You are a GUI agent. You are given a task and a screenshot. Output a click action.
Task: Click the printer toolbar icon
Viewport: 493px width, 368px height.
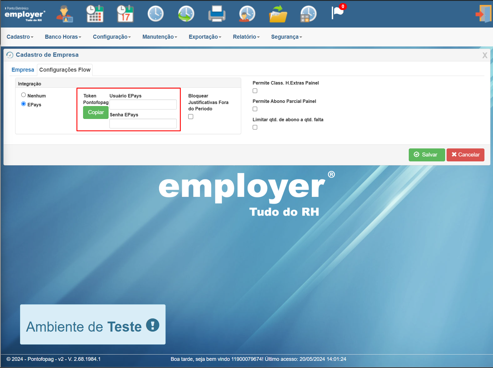(217, 14)
